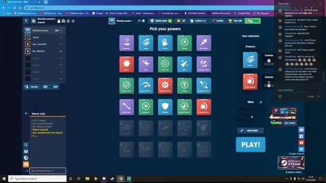
Task: Pick the green eye power card
Action: 165,65
